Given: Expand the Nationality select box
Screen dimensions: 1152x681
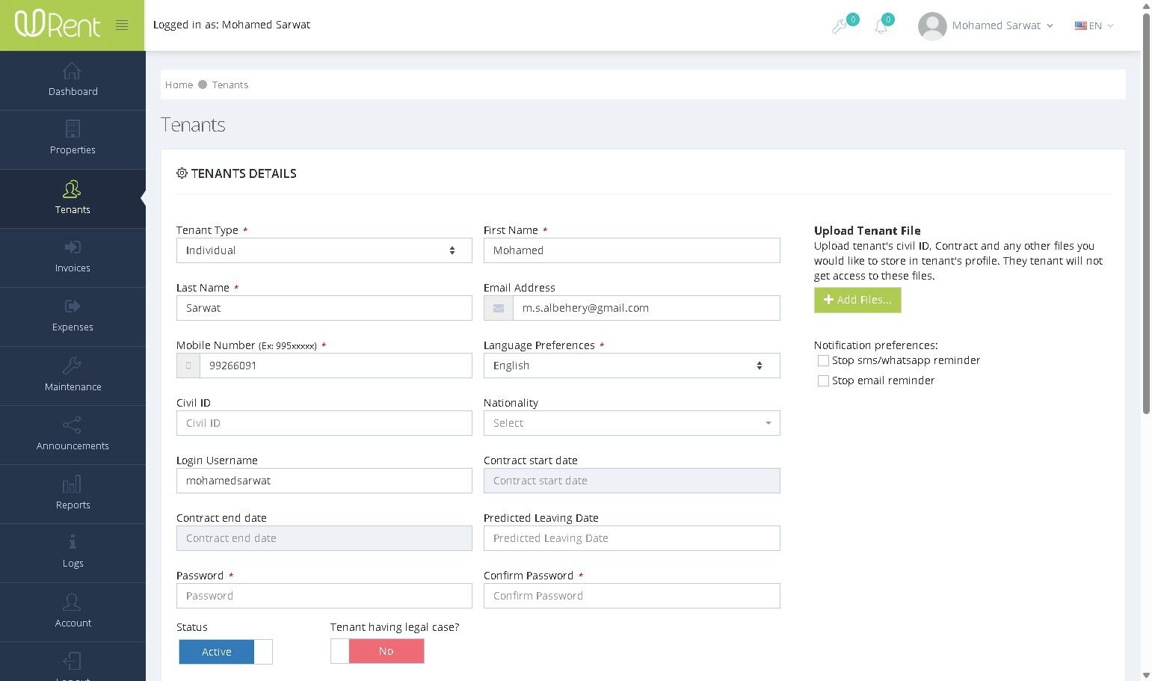Looking at the screenshot, I should coord(632,423).
